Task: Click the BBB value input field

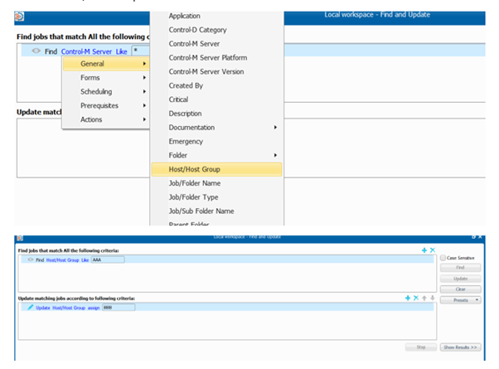Action: coord(119,308)
